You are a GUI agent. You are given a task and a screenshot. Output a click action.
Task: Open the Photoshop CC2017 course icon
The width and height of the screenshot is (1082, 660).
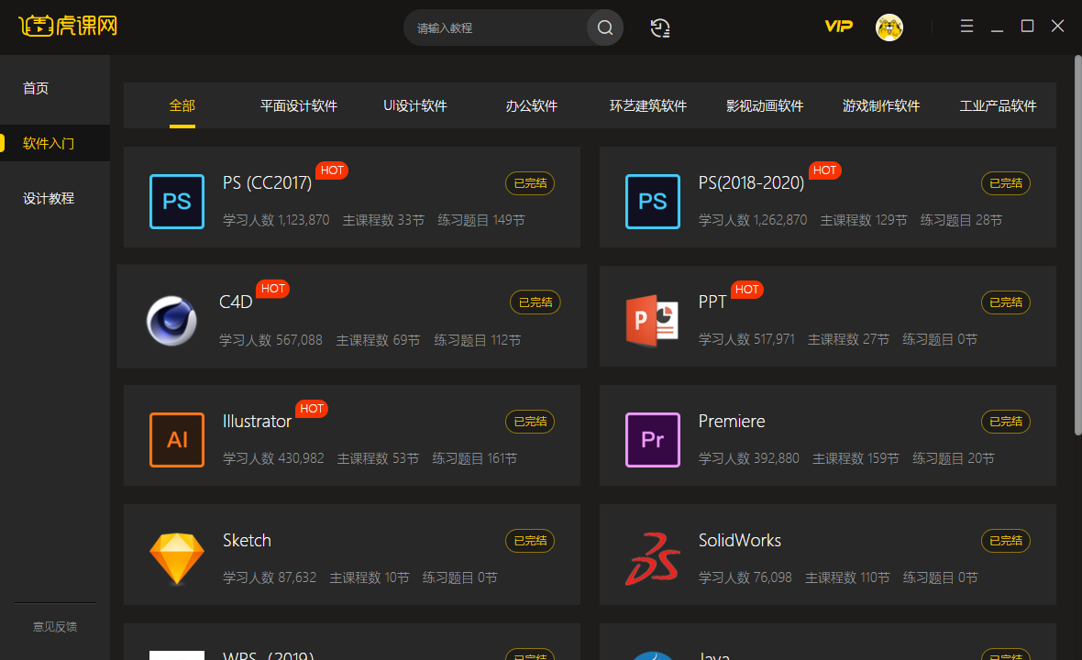[176, 202]
